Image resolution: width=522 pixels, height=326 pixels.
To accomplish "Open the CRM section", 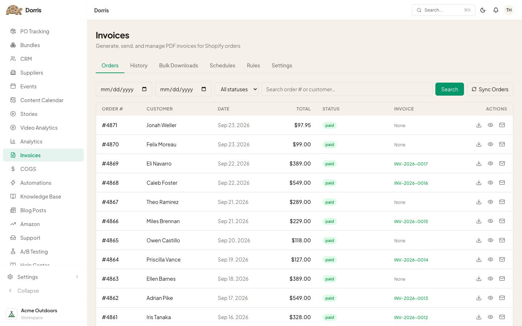I will 43,59.
